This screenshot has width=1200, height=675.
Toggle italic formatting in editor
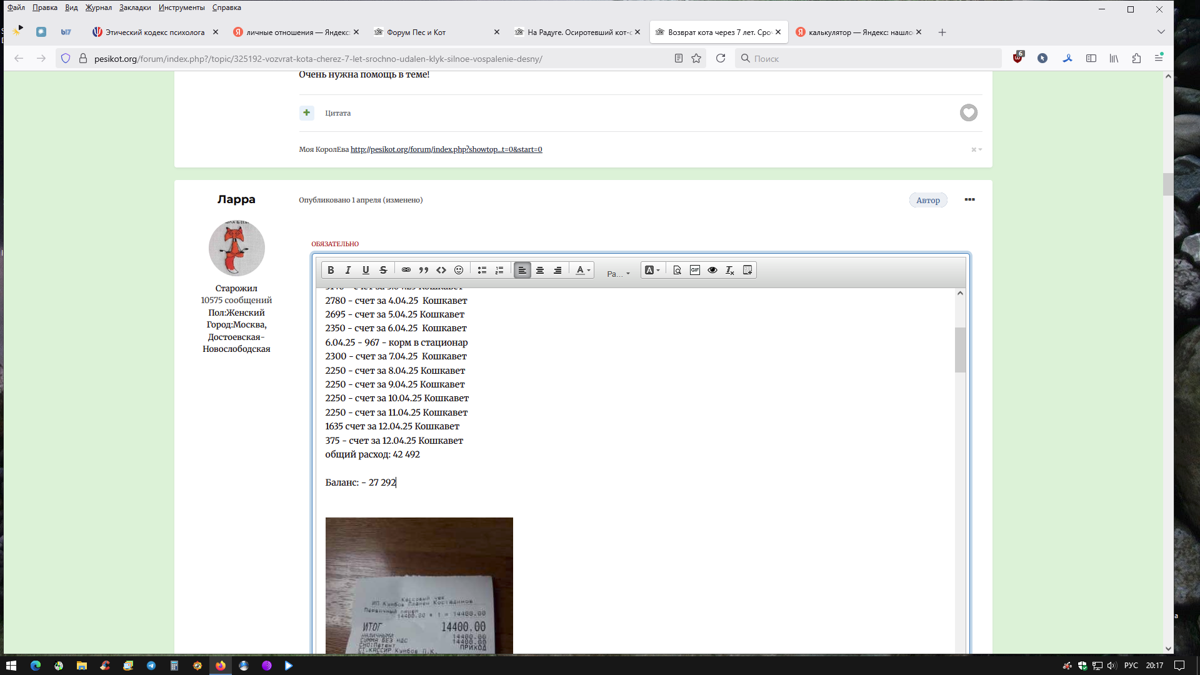348,270
